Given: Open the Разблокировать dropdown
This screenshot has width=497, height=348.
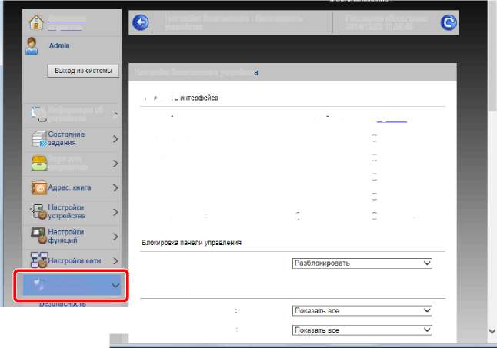Looking at the screenshot, I should coord(362,263).
